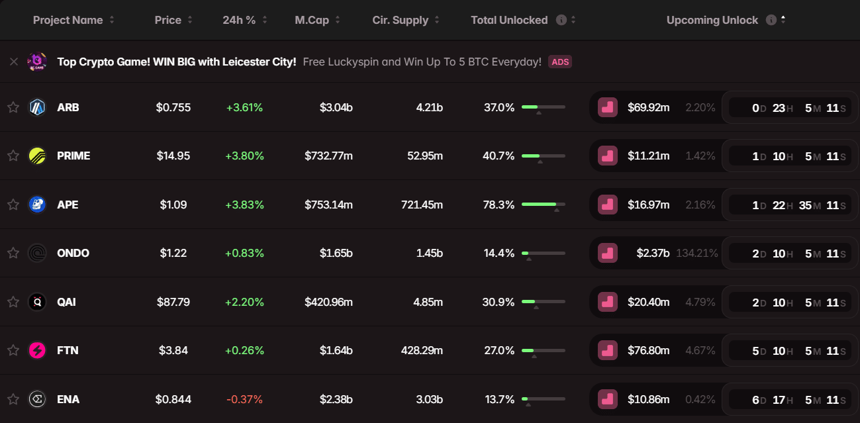The height and width of the screenshot is (423, 860).
Task: Star the APE row as favorite
Action: click(13, 205)
